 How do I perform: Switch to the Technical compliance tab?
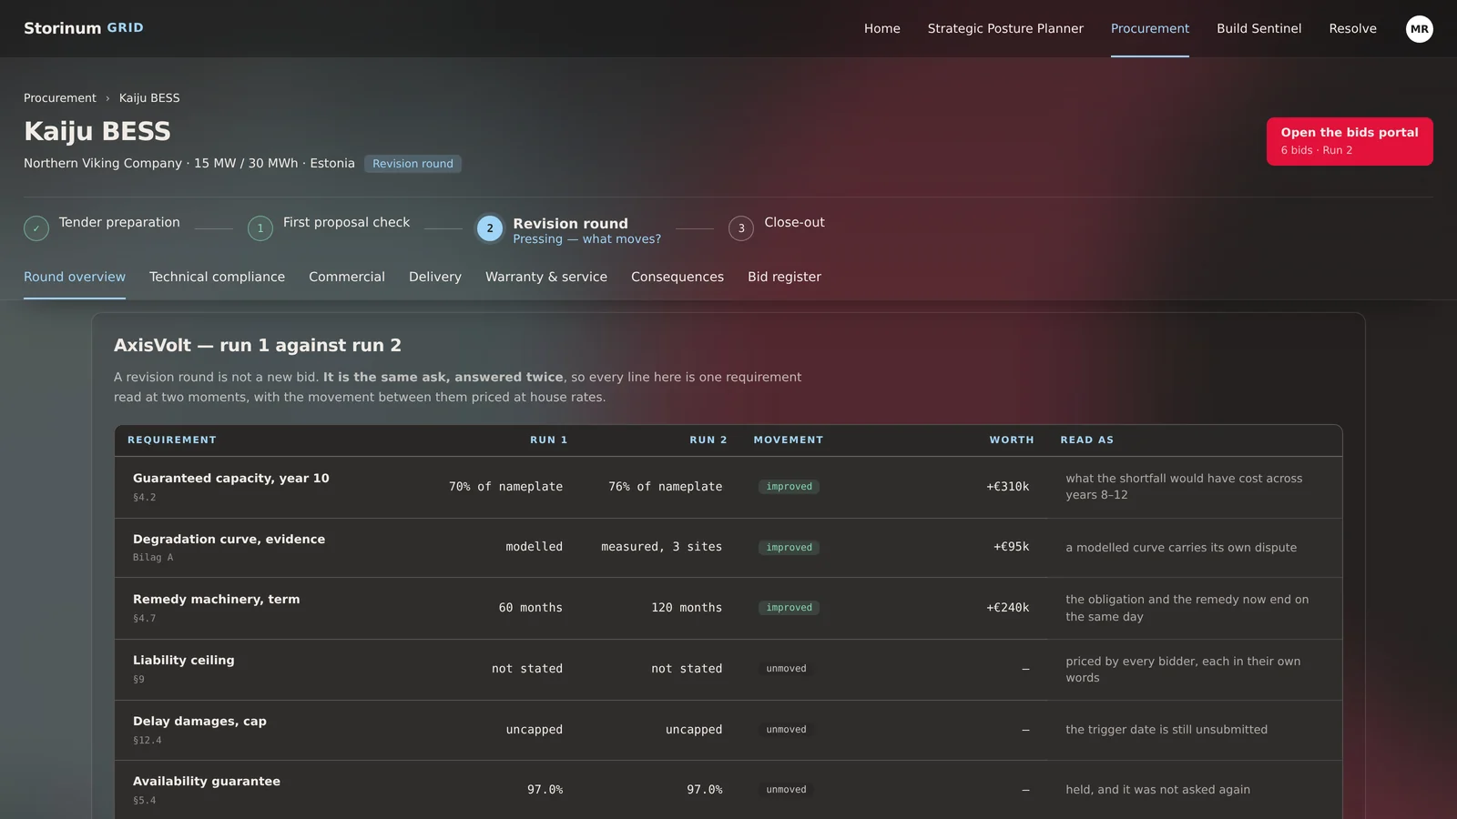(x=217, y=277)
